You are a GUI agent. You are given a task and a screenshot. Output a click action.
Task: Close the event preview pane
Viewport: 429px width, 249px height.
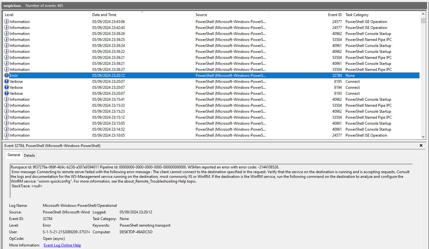pos(421,146)
